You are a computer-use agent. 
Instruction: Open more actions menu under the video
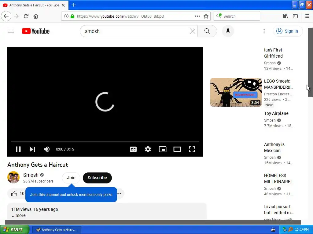[x=120, y=193]
